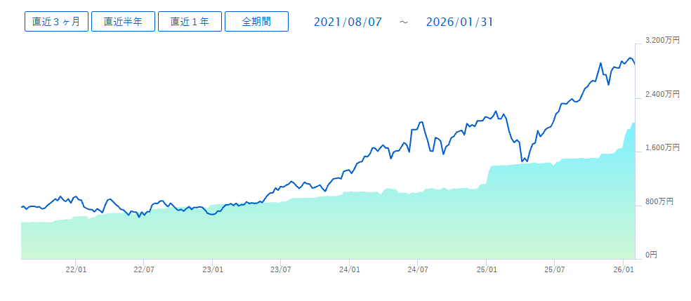Click the 26/01 x-axis tick label

click(624, 269)
